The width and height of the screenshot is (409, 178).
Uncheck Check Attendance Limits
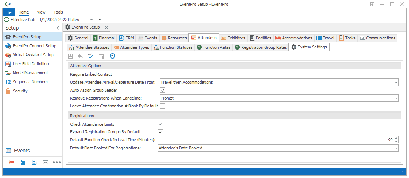click(x=160, y=124)
